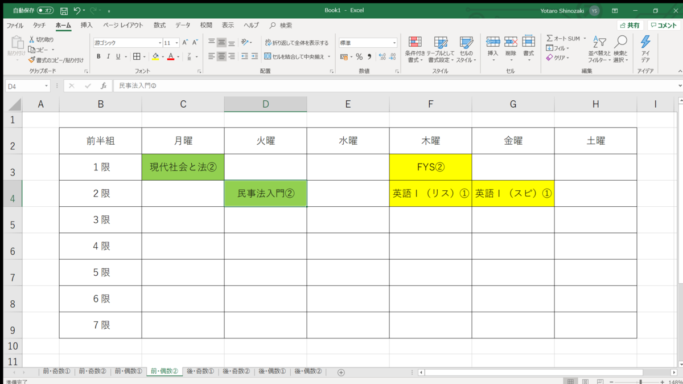The width and height of the screenshot is (683, 384).
Task: Toggle italic formatting
Action: [x=108, y=56]
